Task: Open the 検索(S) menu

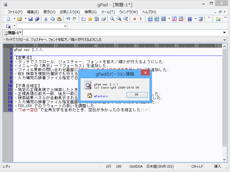Action: coord(91,12)
